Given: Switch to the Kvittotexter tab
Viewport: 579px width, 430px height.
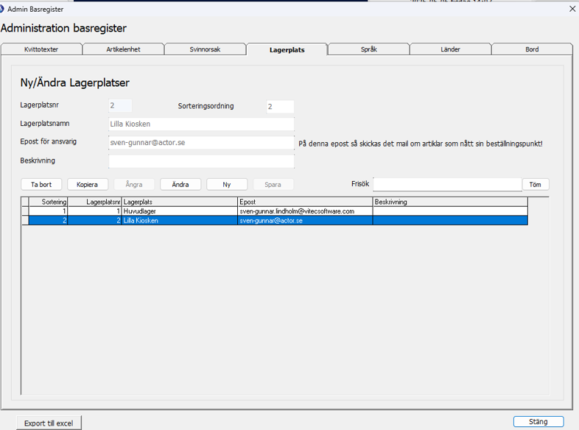Looking at the screenshot, I should (41, 49).
